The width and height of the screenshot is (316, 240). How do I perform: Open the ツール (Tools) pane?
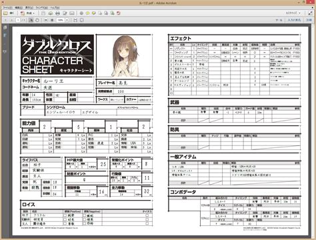(x=279, y=20)
